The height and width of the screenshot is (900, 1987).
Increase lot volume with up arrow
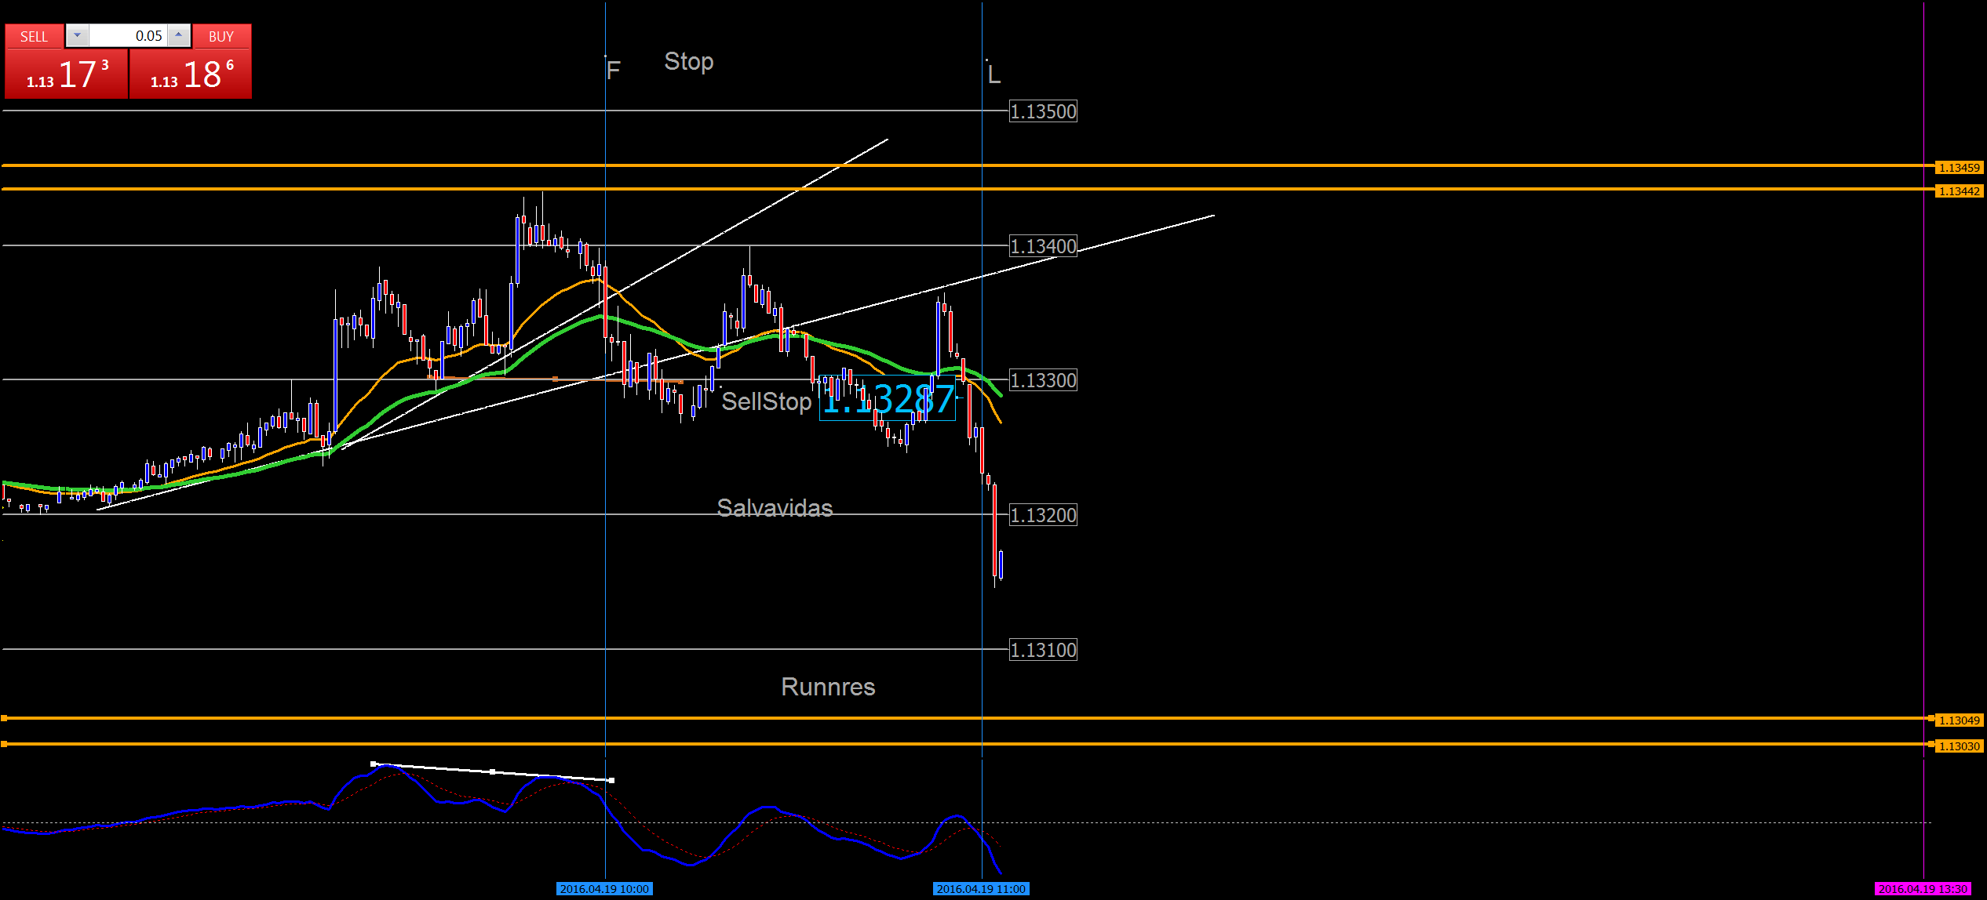click(x=179, y=35)
